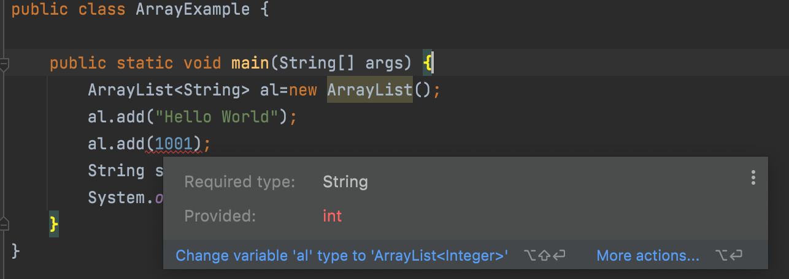Click the main method name
The height and width of the screenshot is (279, 789).
click(x=250, y=63)
